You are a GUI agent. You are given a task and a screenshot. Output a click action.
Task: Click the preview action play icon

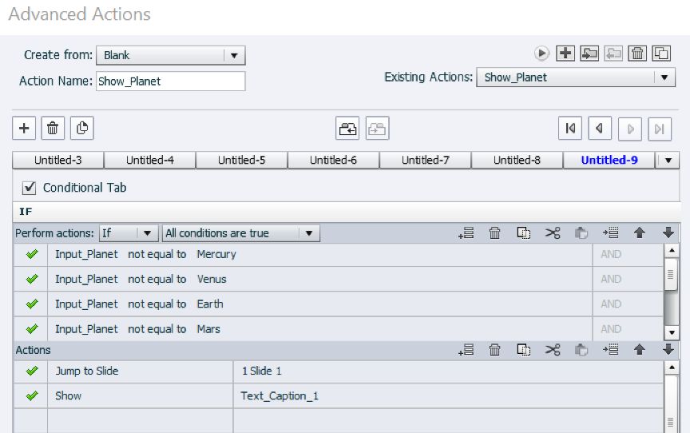tap(542, 54)
